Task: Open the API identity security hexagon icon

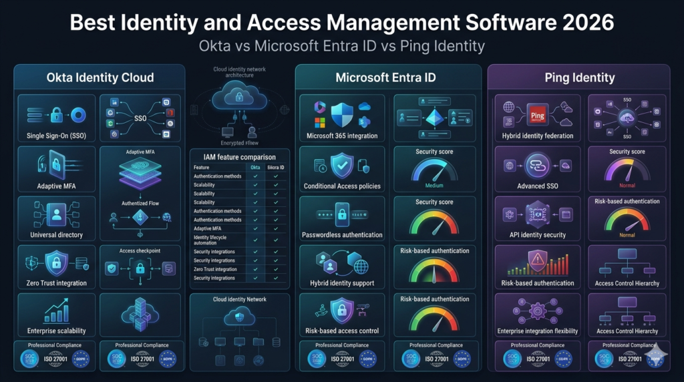Action: pyautogui.click(x=538, y=214)
